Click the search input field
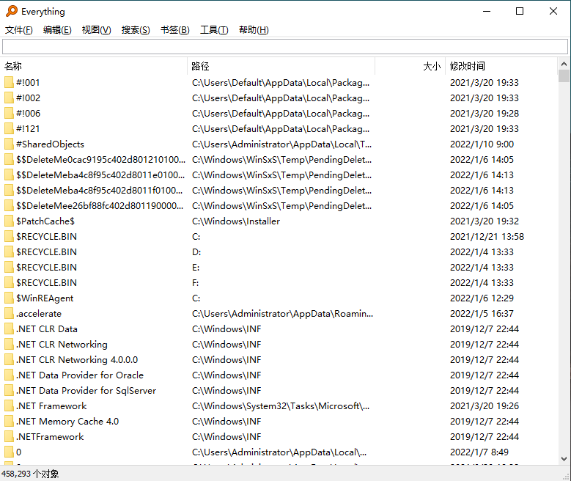The height and width of the screenshot is (481, 571). 285,46
